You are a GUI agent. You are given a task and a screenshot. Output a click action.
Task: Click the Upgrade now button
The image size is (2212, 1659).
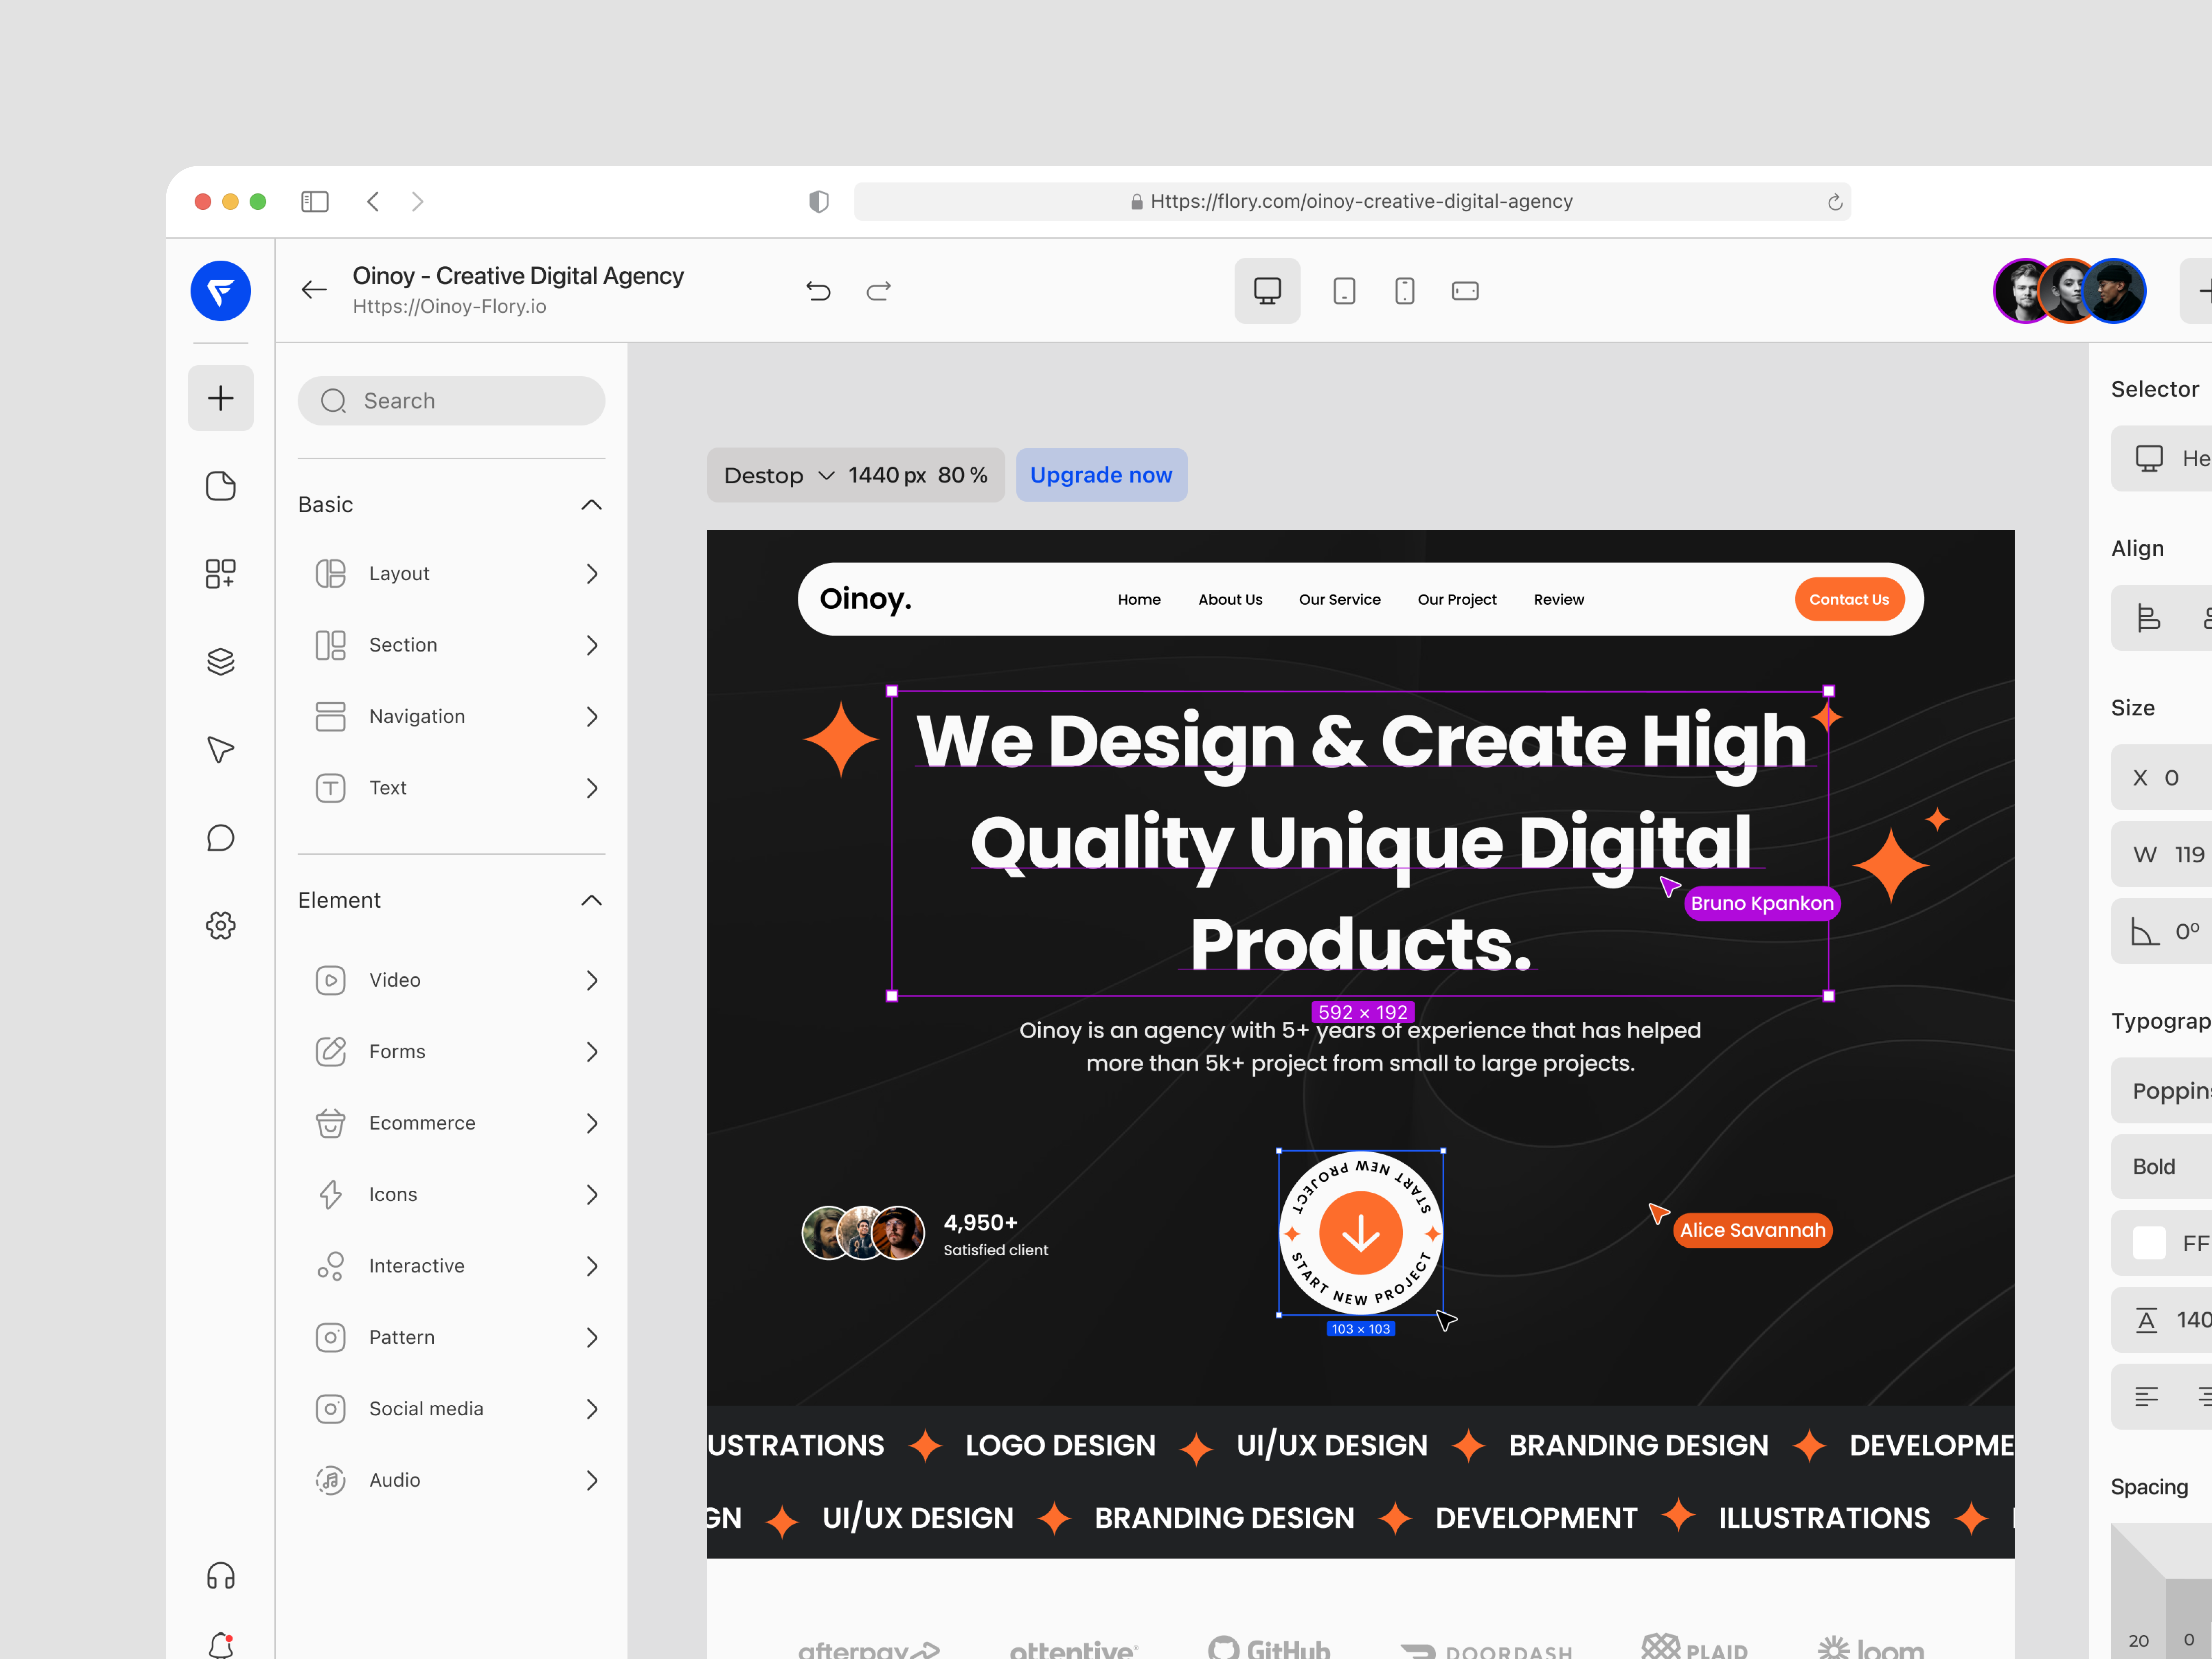click(1101, 475)
